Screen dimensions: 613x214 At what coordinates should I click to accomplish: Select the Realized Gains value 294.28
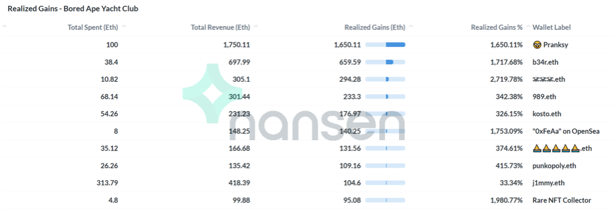coord(351,79)
